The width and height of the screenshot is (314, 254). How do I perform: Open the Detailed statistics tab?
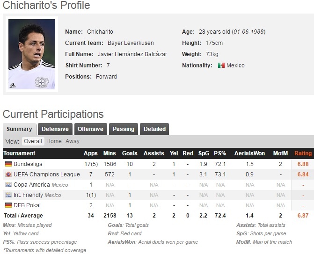pyautogui.click(x=154, y=129)
